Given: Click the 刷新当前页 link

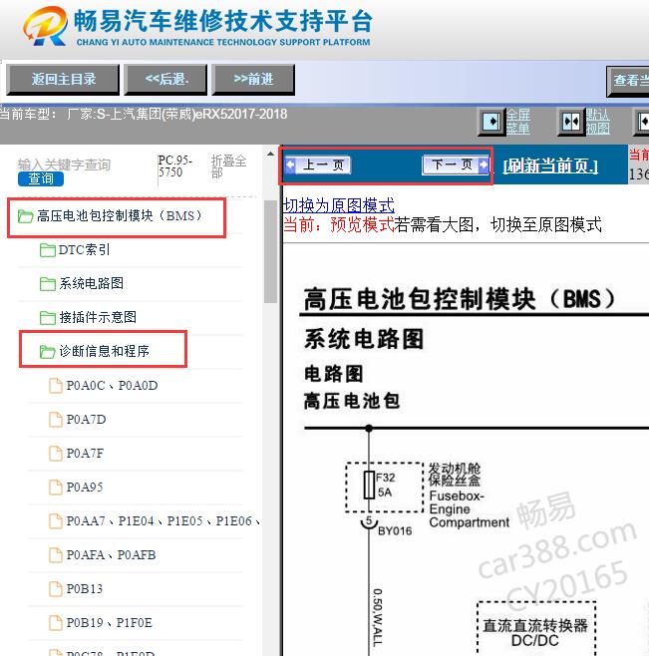Looking at the screenshot, I should 550,166.
